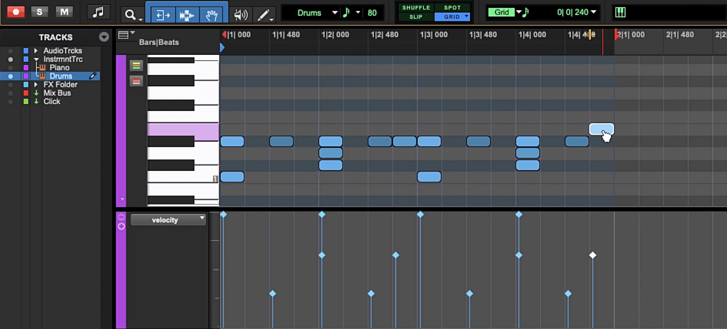Viewport: 727px width, 329px height.
Task: Enable Shuffle edit mode
Action: tap(416, 7)
